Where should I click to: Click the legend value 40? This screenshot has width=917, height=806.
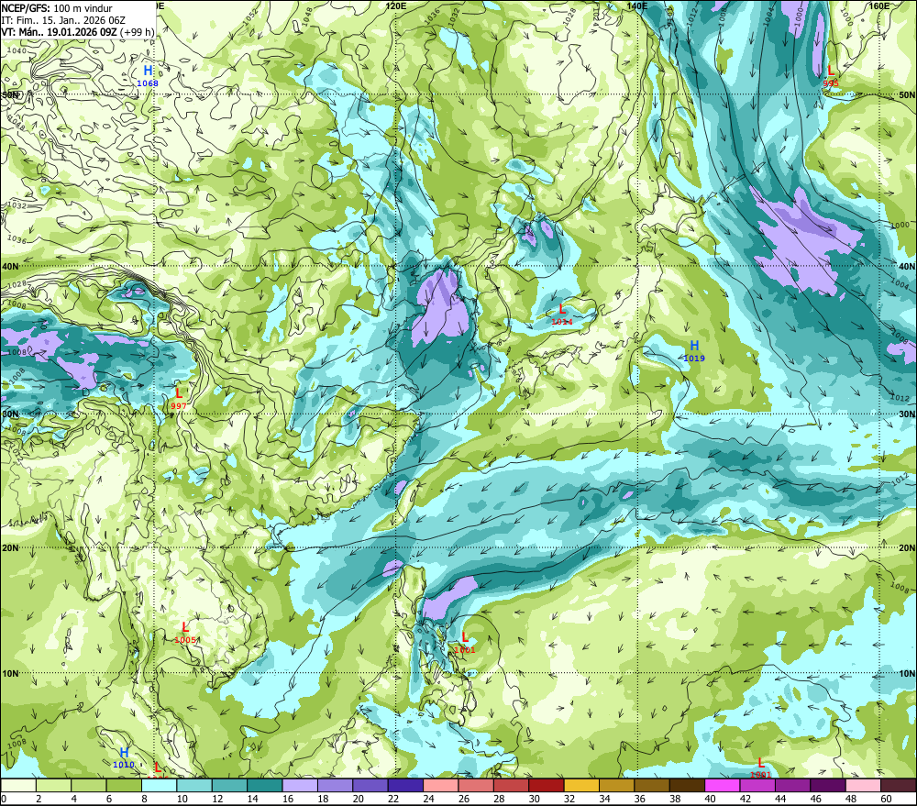click(710, 799)
